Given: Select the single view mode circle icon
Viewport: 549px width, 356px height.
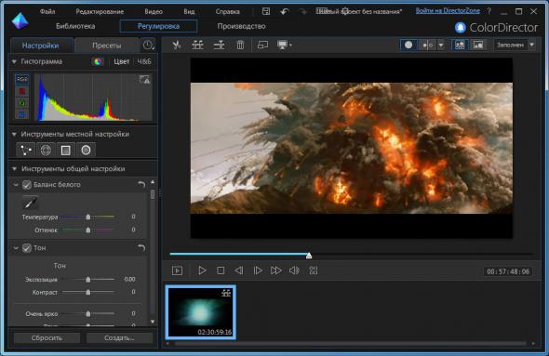Looking at the screenshot, I should [x=408, y=45].
